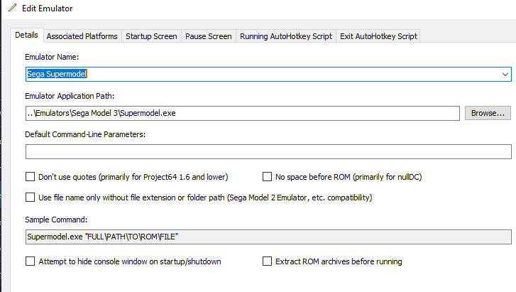This screenshot has height=292, width=516.
Task: Check Use file name only without extension
Action: pos(31,197)
